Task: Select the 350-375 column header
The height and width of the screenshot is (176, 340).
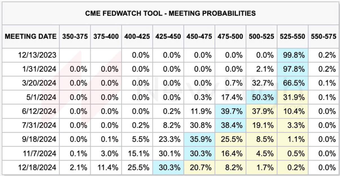Action: (75, 36)
